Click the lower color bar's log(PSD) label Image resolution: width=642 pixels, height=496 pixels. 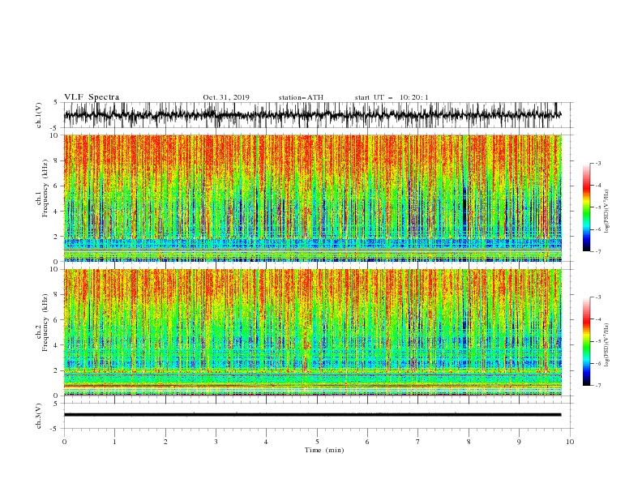tap(606, 345)
